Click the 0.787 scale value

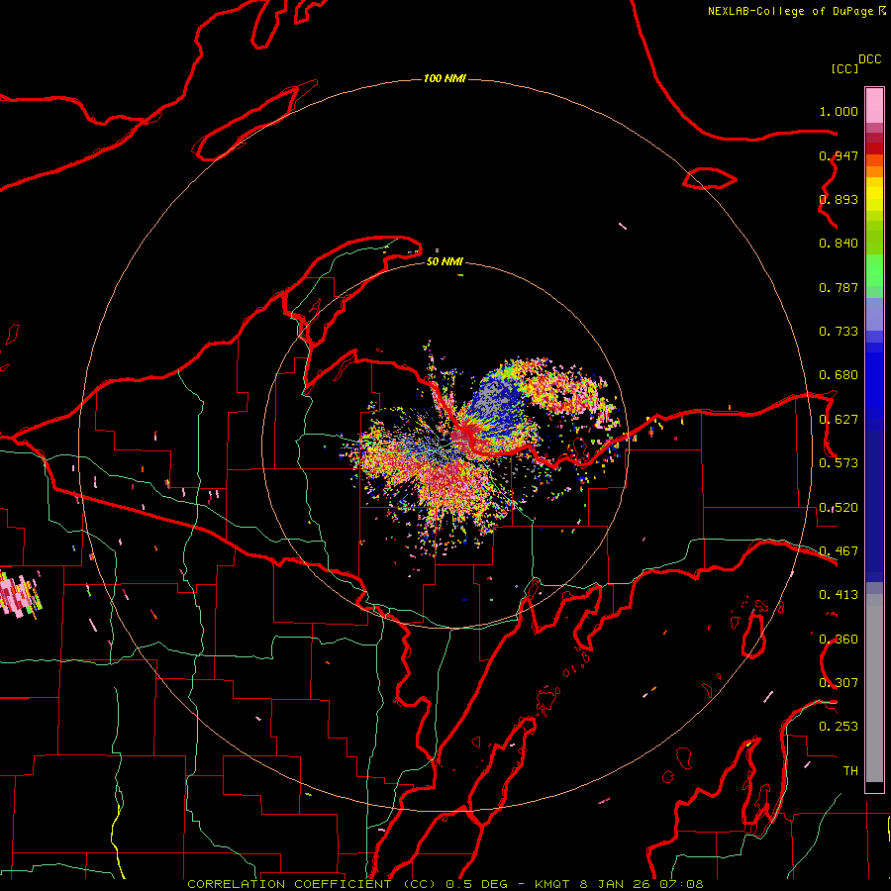[839, 287]
